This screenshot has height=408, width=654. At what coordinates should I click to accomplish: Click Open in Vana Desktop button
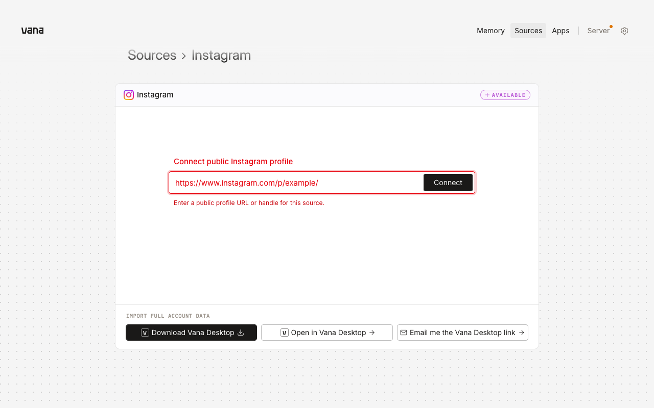pos(327,333)
